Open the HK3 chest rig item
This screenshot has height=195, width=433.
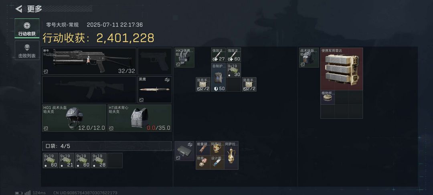tap(184, 57)
